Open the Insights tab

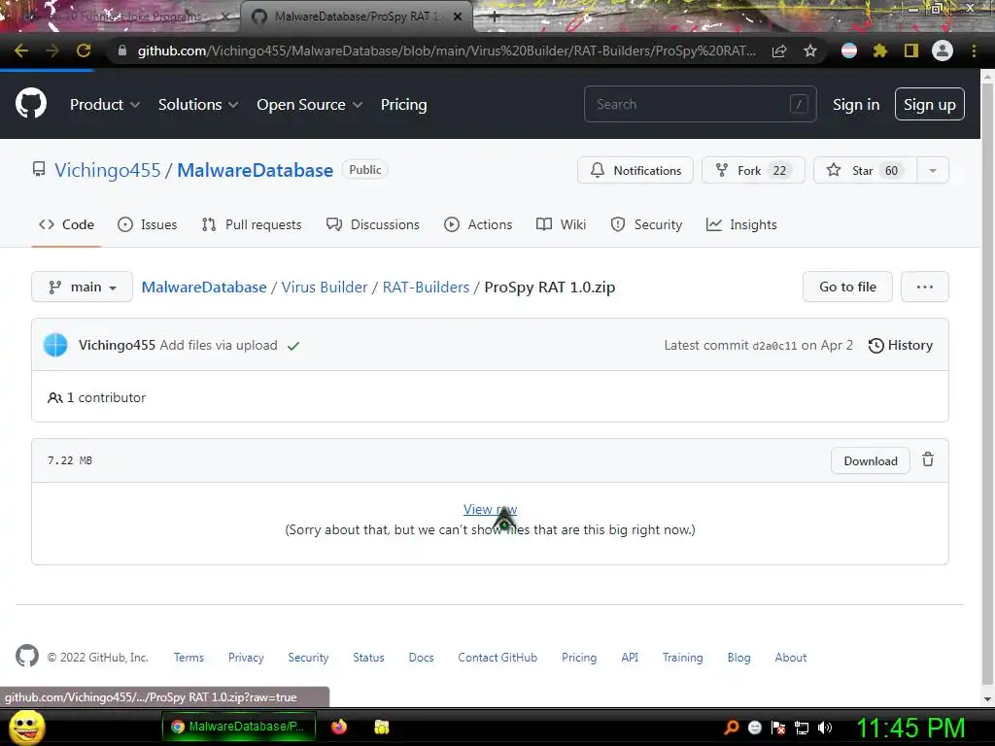click(741, 224)
